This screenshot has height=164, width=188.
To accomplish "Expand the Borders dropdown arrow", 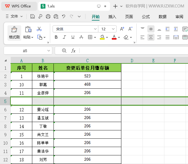I will point(95,38).
